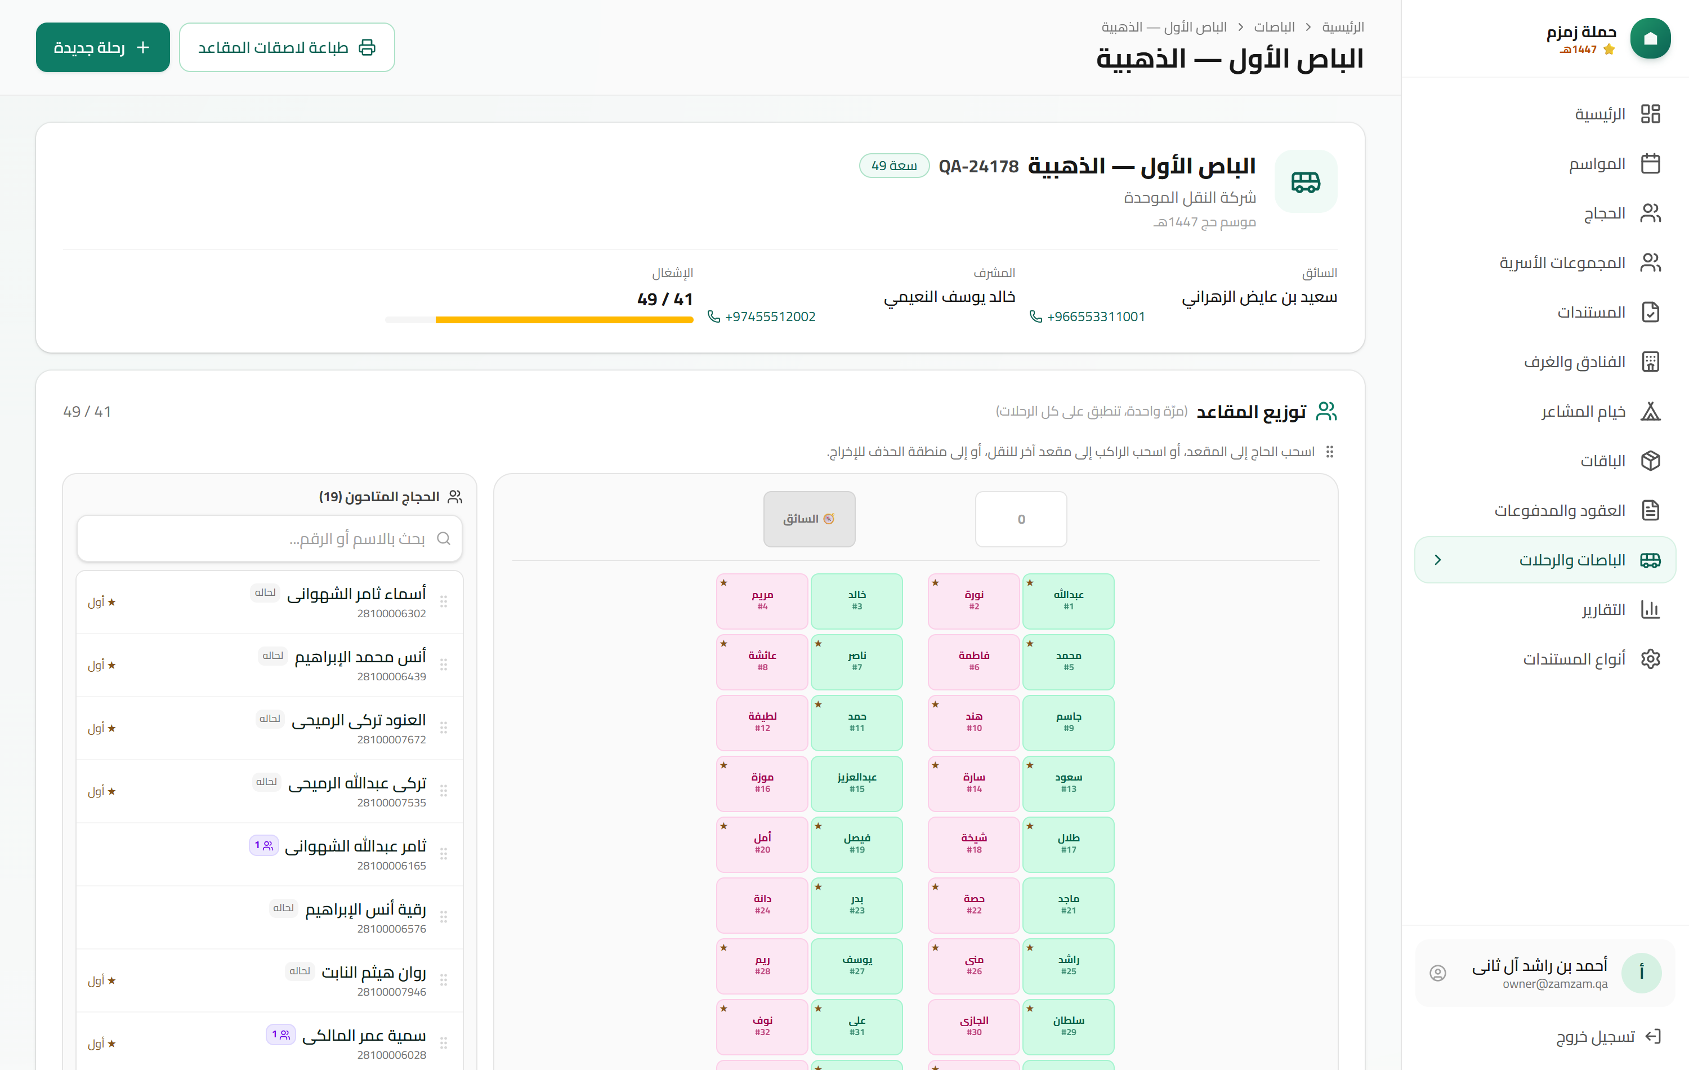
Task: Click group badge beside ثامر عبدالله الشهواني
Action: click(263, 845)
